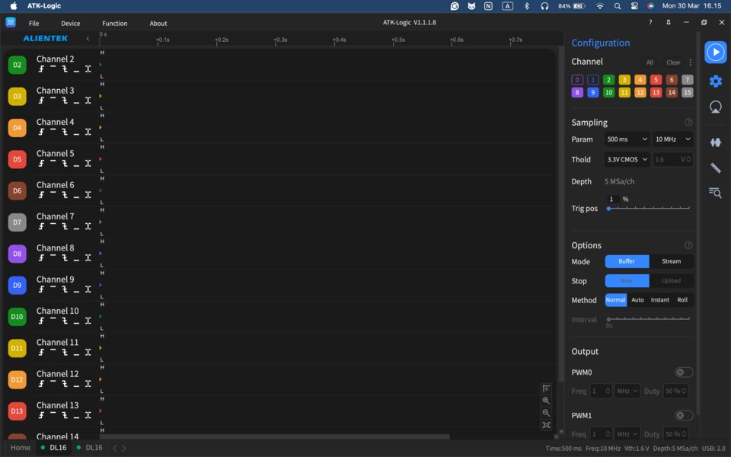Disable channel 5 in Configuration

(x=656, y=80)
